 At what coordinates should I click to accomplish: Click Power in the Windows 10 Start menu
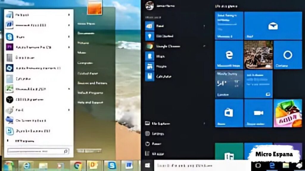(x=153, y=144)
